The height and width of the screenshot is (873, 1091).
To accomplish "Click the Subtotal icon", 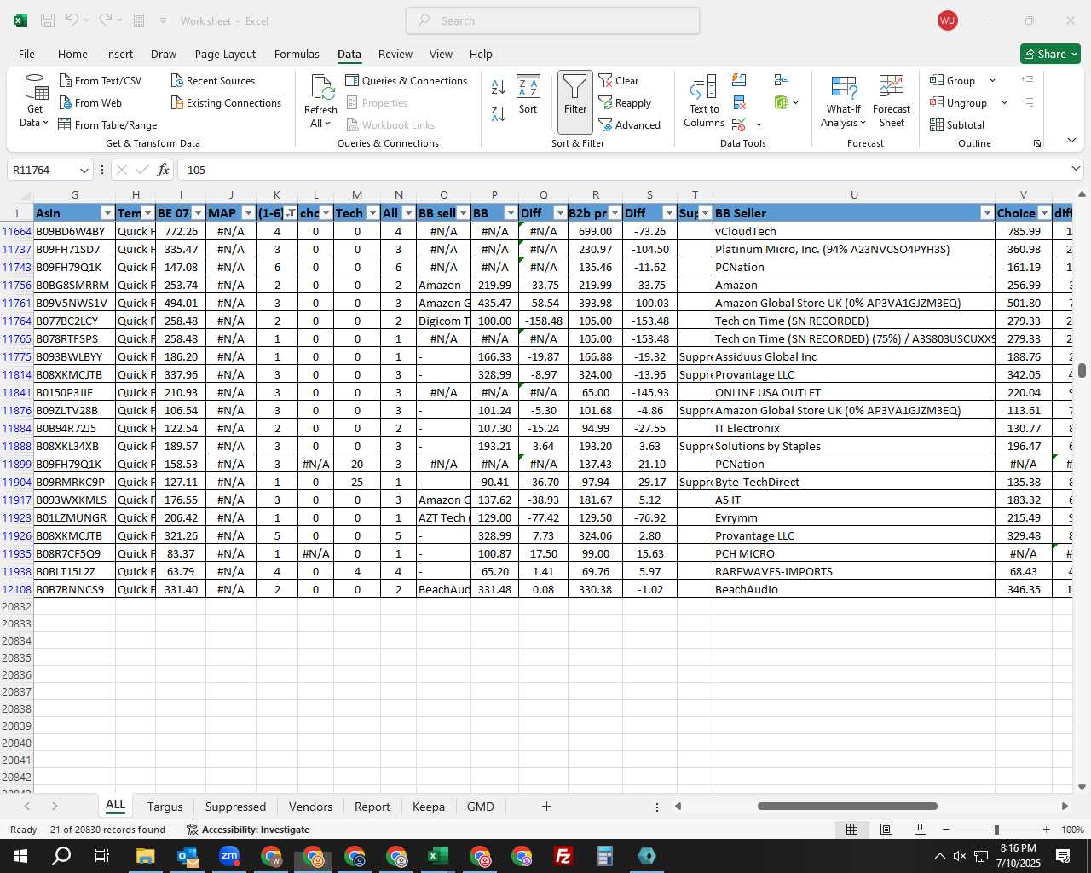I will (x=956, y=124).
